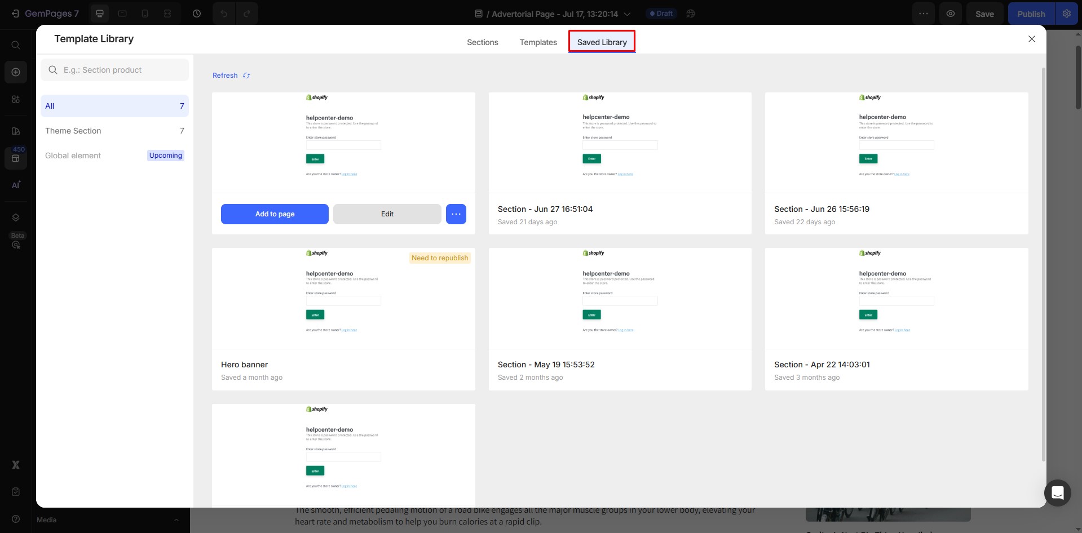The width and height of the screenshot is (1082, 533).
Task: Click the Edit button on saved section
Action: coord(387,214)
